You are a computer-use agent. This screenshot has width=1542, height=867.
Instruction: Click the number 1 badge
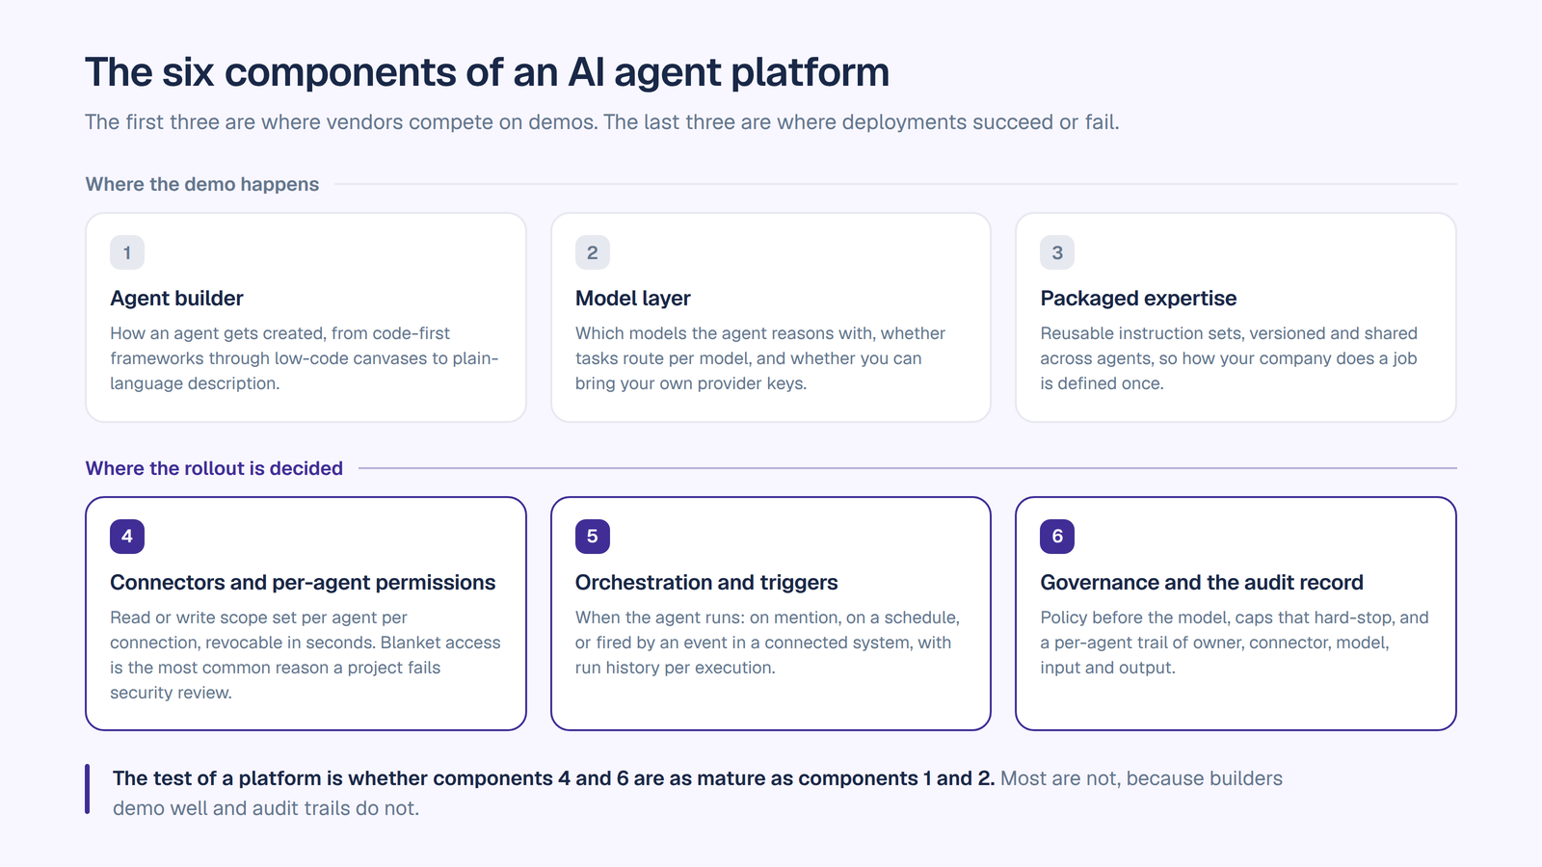click(127, 252)
